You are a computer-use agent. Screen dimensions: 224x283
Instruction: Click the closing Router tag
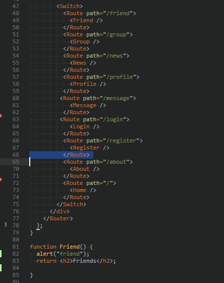[x=58, y=218]
